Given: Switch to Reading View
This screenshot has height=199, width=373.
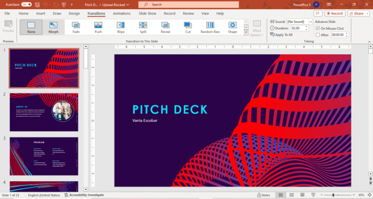Looking at the screenshot, I should pyautogui.click(x=302, y=195).
